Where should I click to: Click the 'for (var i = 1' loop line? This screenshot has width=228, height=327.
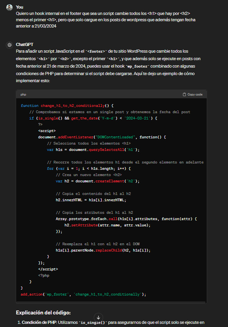pyautogui.click(x=89, y=169)
